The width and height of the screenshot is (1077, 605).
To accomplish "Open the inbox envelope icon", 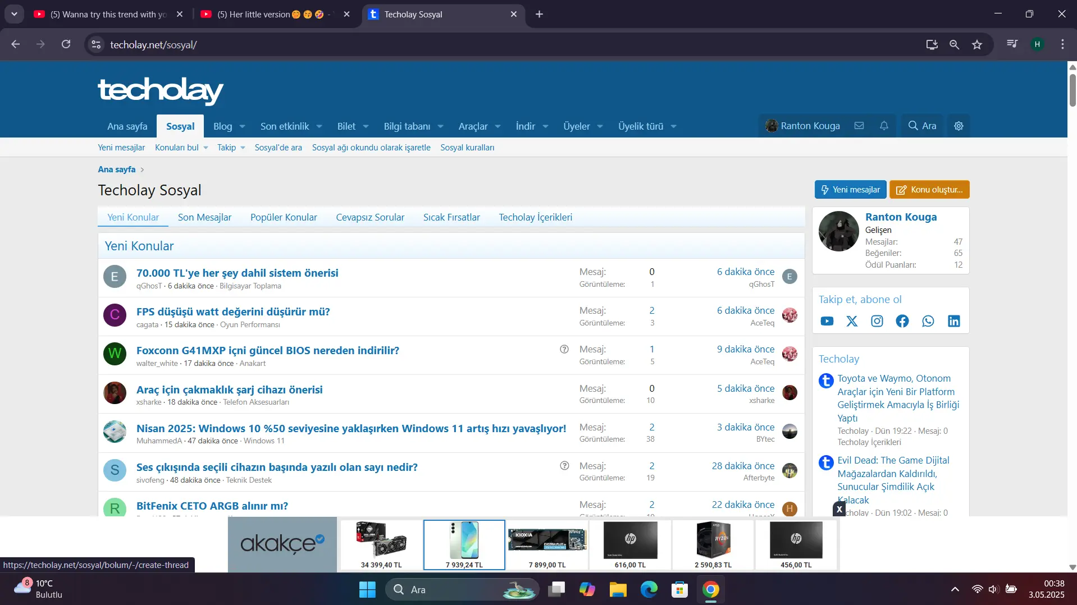I will pyautogui.click(x=859, y=126).
